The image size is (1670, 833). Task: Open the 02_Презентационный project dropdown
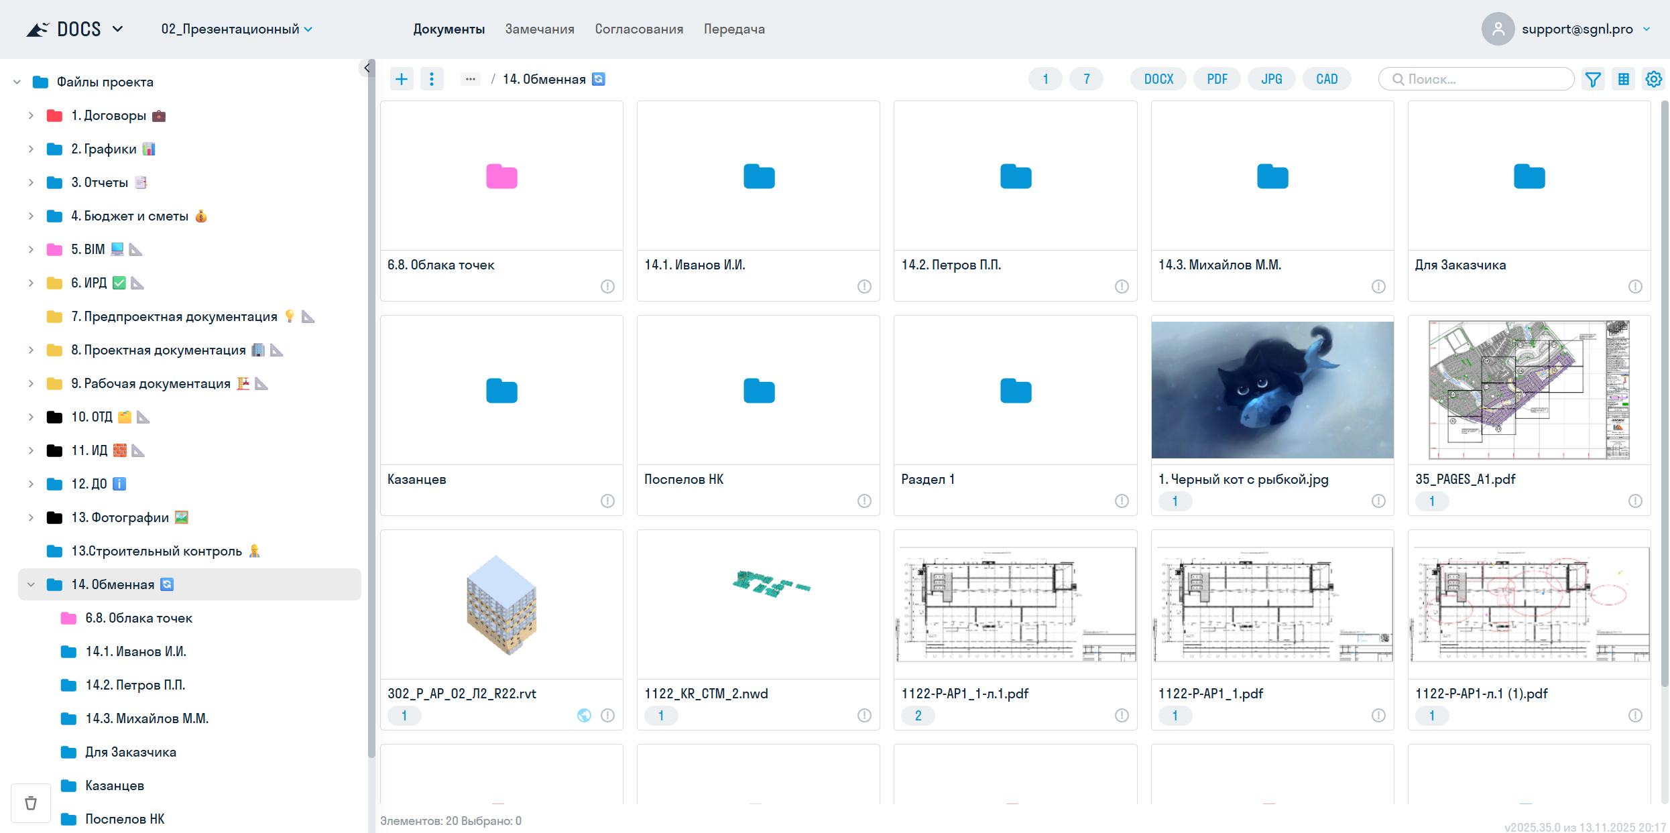point(237,29)
